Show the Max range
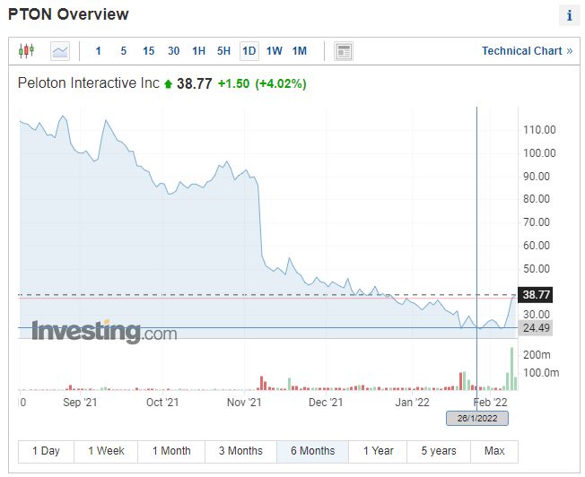585x477 pixels. tap(494, 451)
